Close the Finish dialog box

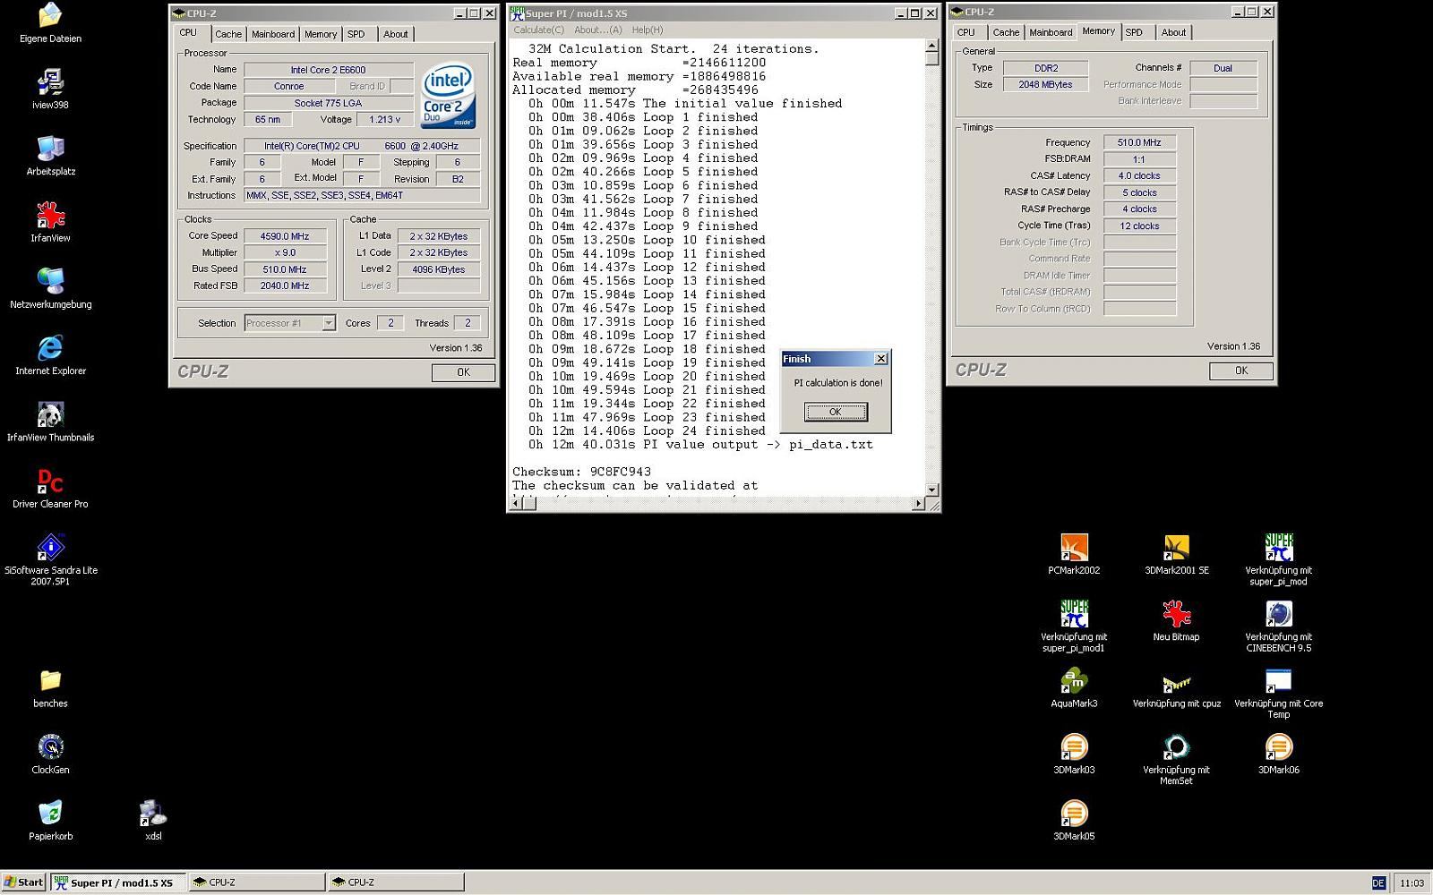click(880, 358)
